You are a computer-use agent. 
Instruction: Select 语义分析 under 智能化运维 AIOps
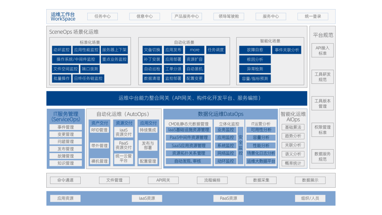pyautogui.click(x=293, y=154)
